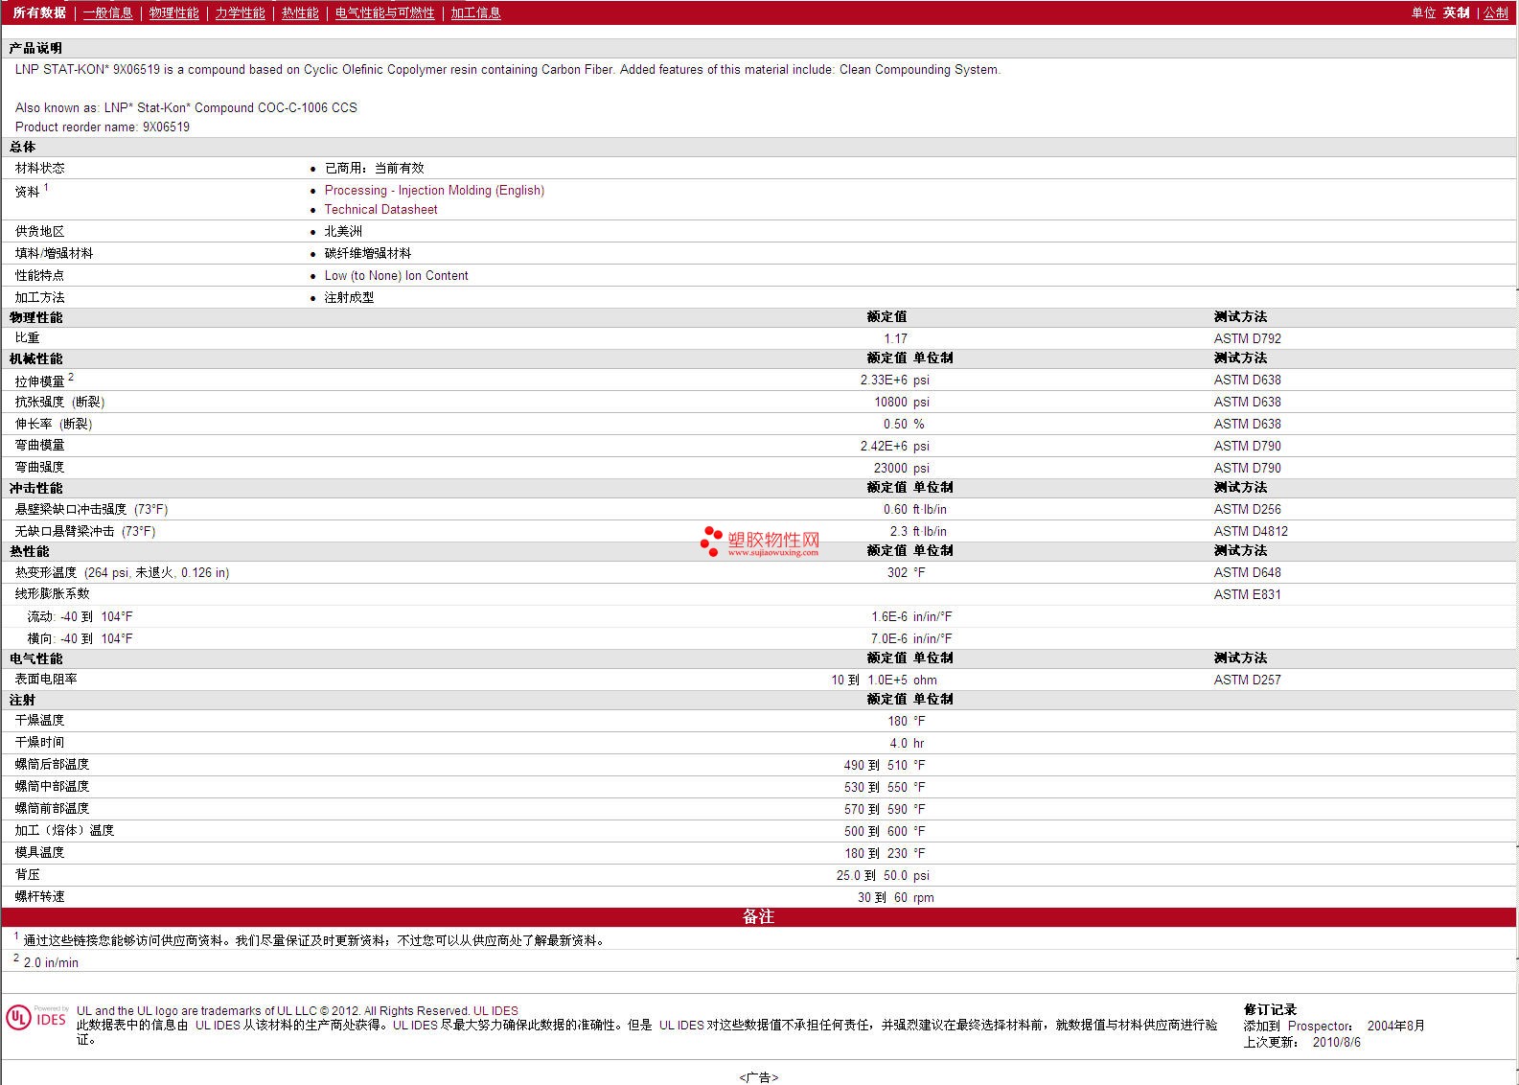Switch units to 公制
The height and width of the screenshot is (1085, 1519).
click(1496, 12)
